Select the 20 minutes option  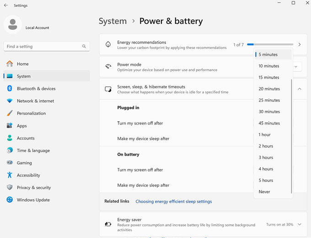click(x=273, y=89)
